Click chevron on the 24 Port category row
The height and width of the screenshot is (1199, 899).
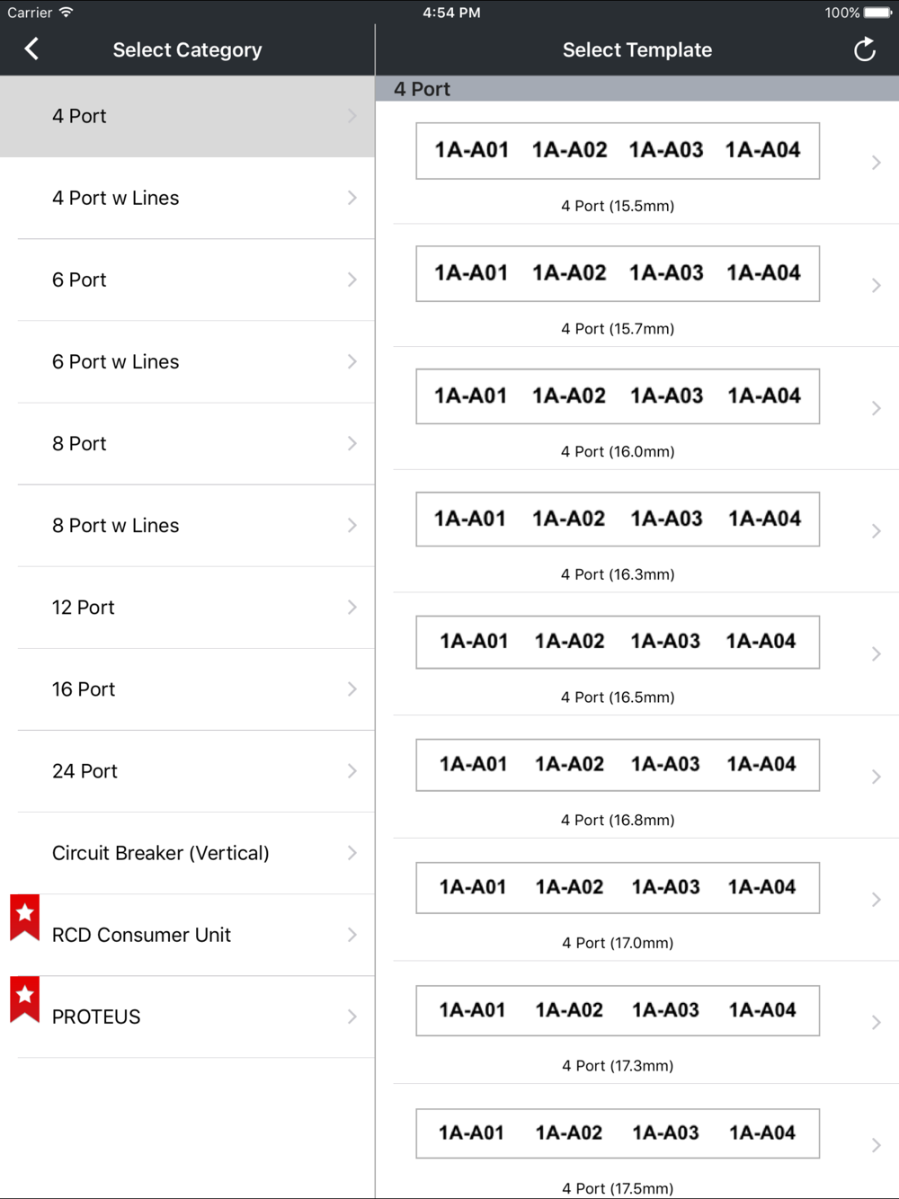pos(352,771)
